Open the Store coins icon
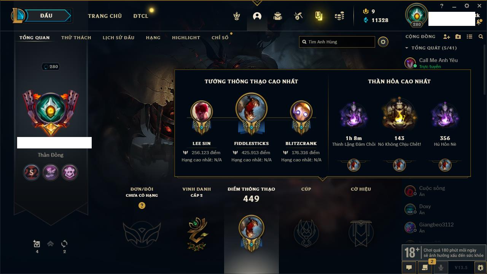This screenshot has width=487, height=274. coord(339,16)
